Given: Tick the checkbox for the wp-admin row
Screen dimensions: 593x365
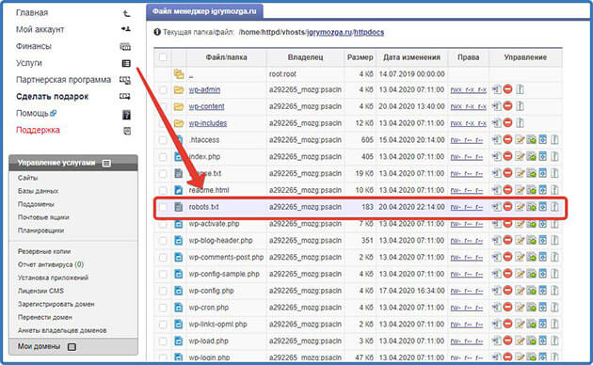Looking at the screenshot, I should [x=163, y=90].
